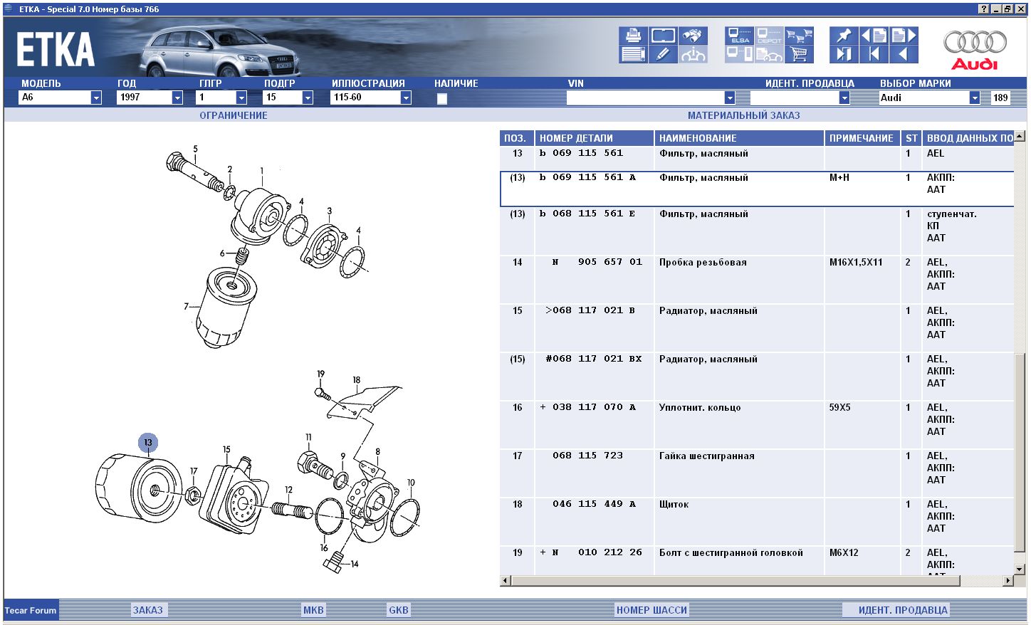This screenshot has width=1031, height=625.
Task: Click the parts list scroll-down arrow
Action: tap(1020, 568)
